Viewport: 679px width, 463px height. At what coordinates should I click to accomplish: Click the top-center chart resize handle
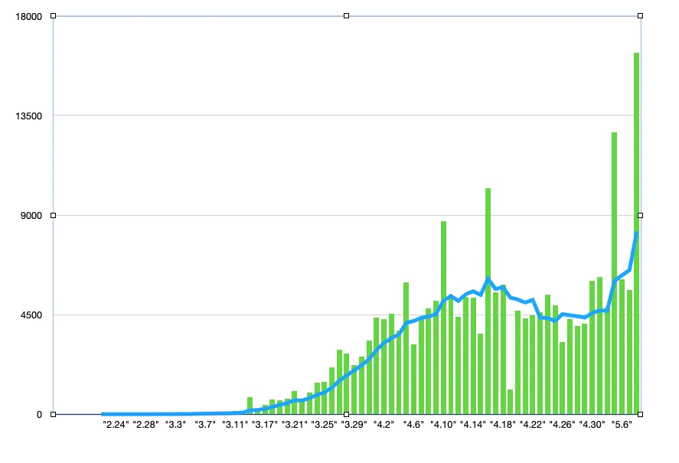[x=346, y=15]
